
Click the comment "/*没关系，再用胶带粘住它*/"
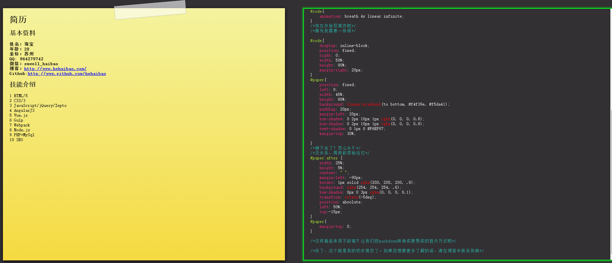click(340, 153)
